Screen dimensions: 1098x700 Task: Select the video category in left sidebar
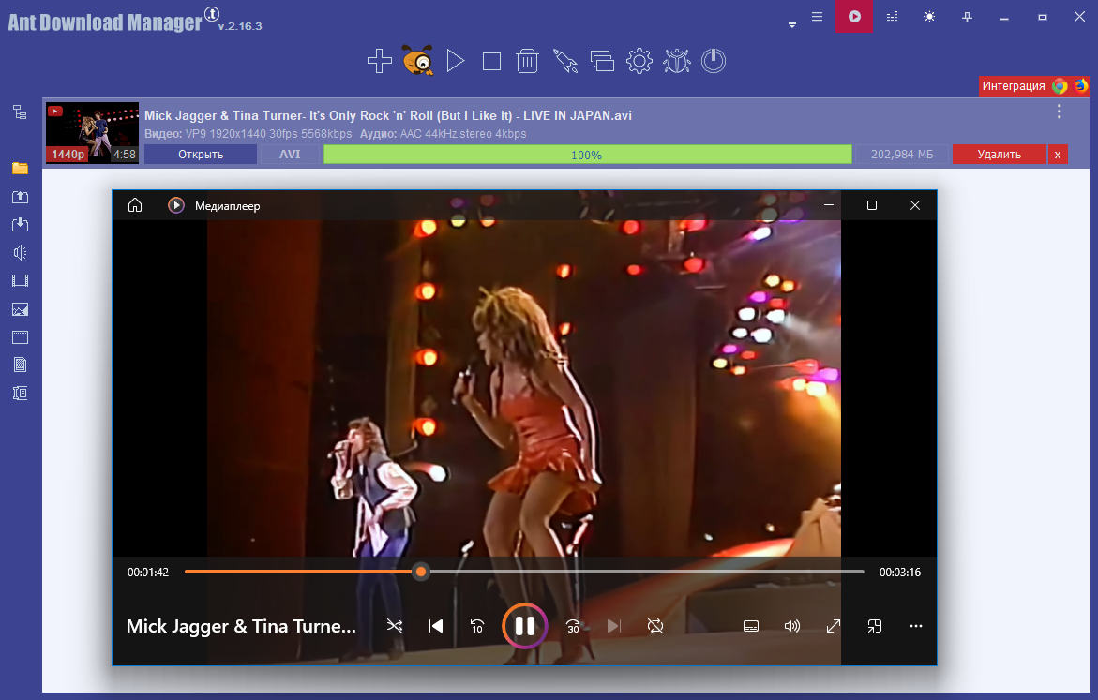coord(20,281)
